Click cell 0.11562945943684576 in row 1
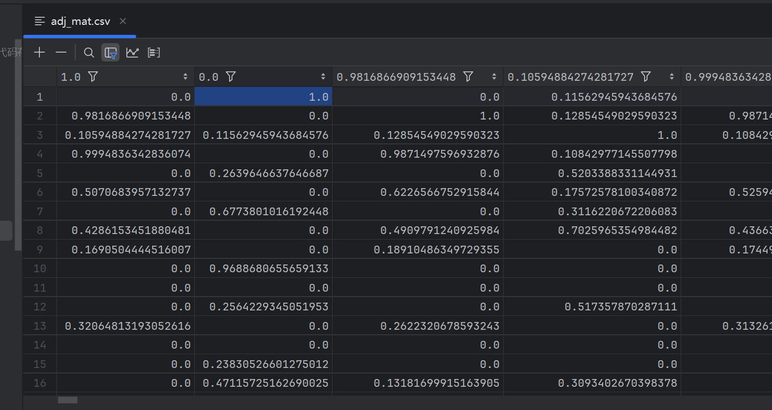The image size is (772, 410). tap(592, 97)
